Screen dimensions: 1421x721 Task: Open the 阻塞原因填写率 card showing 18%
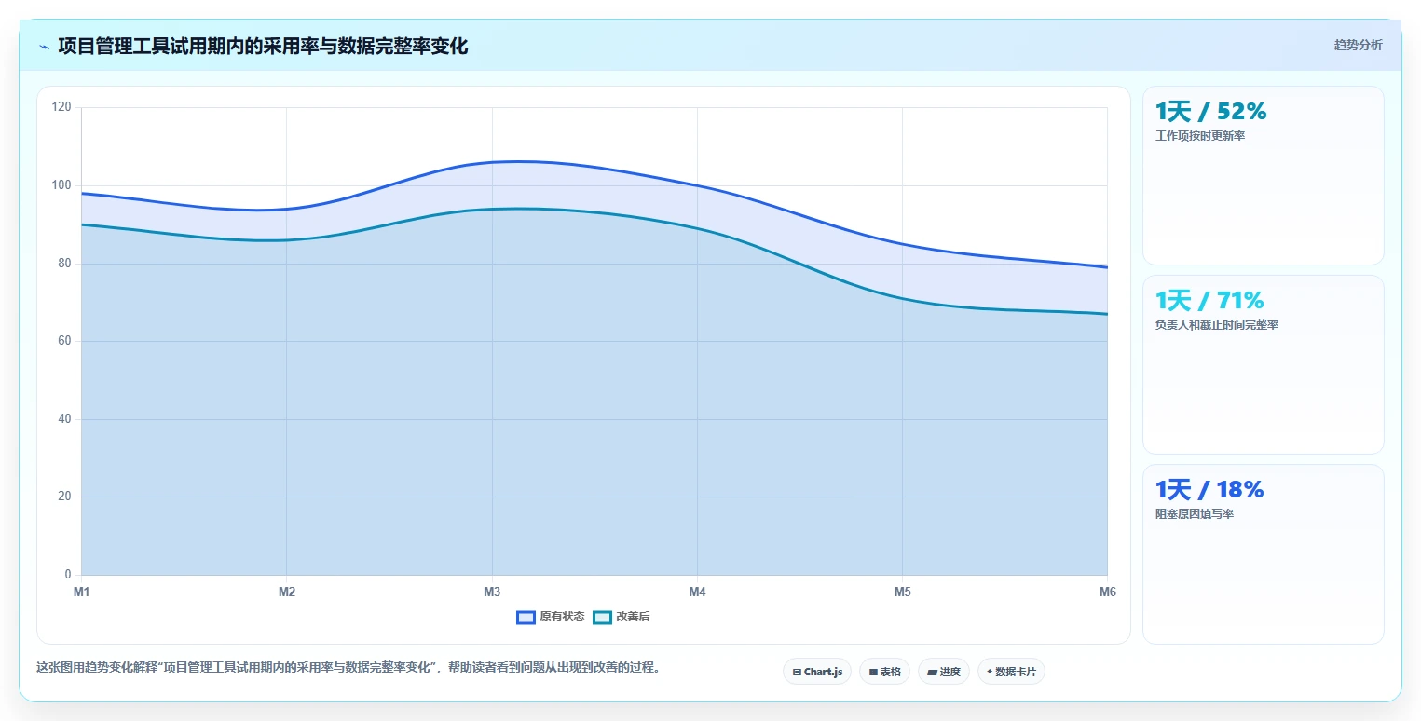[x=1263, y=554]
